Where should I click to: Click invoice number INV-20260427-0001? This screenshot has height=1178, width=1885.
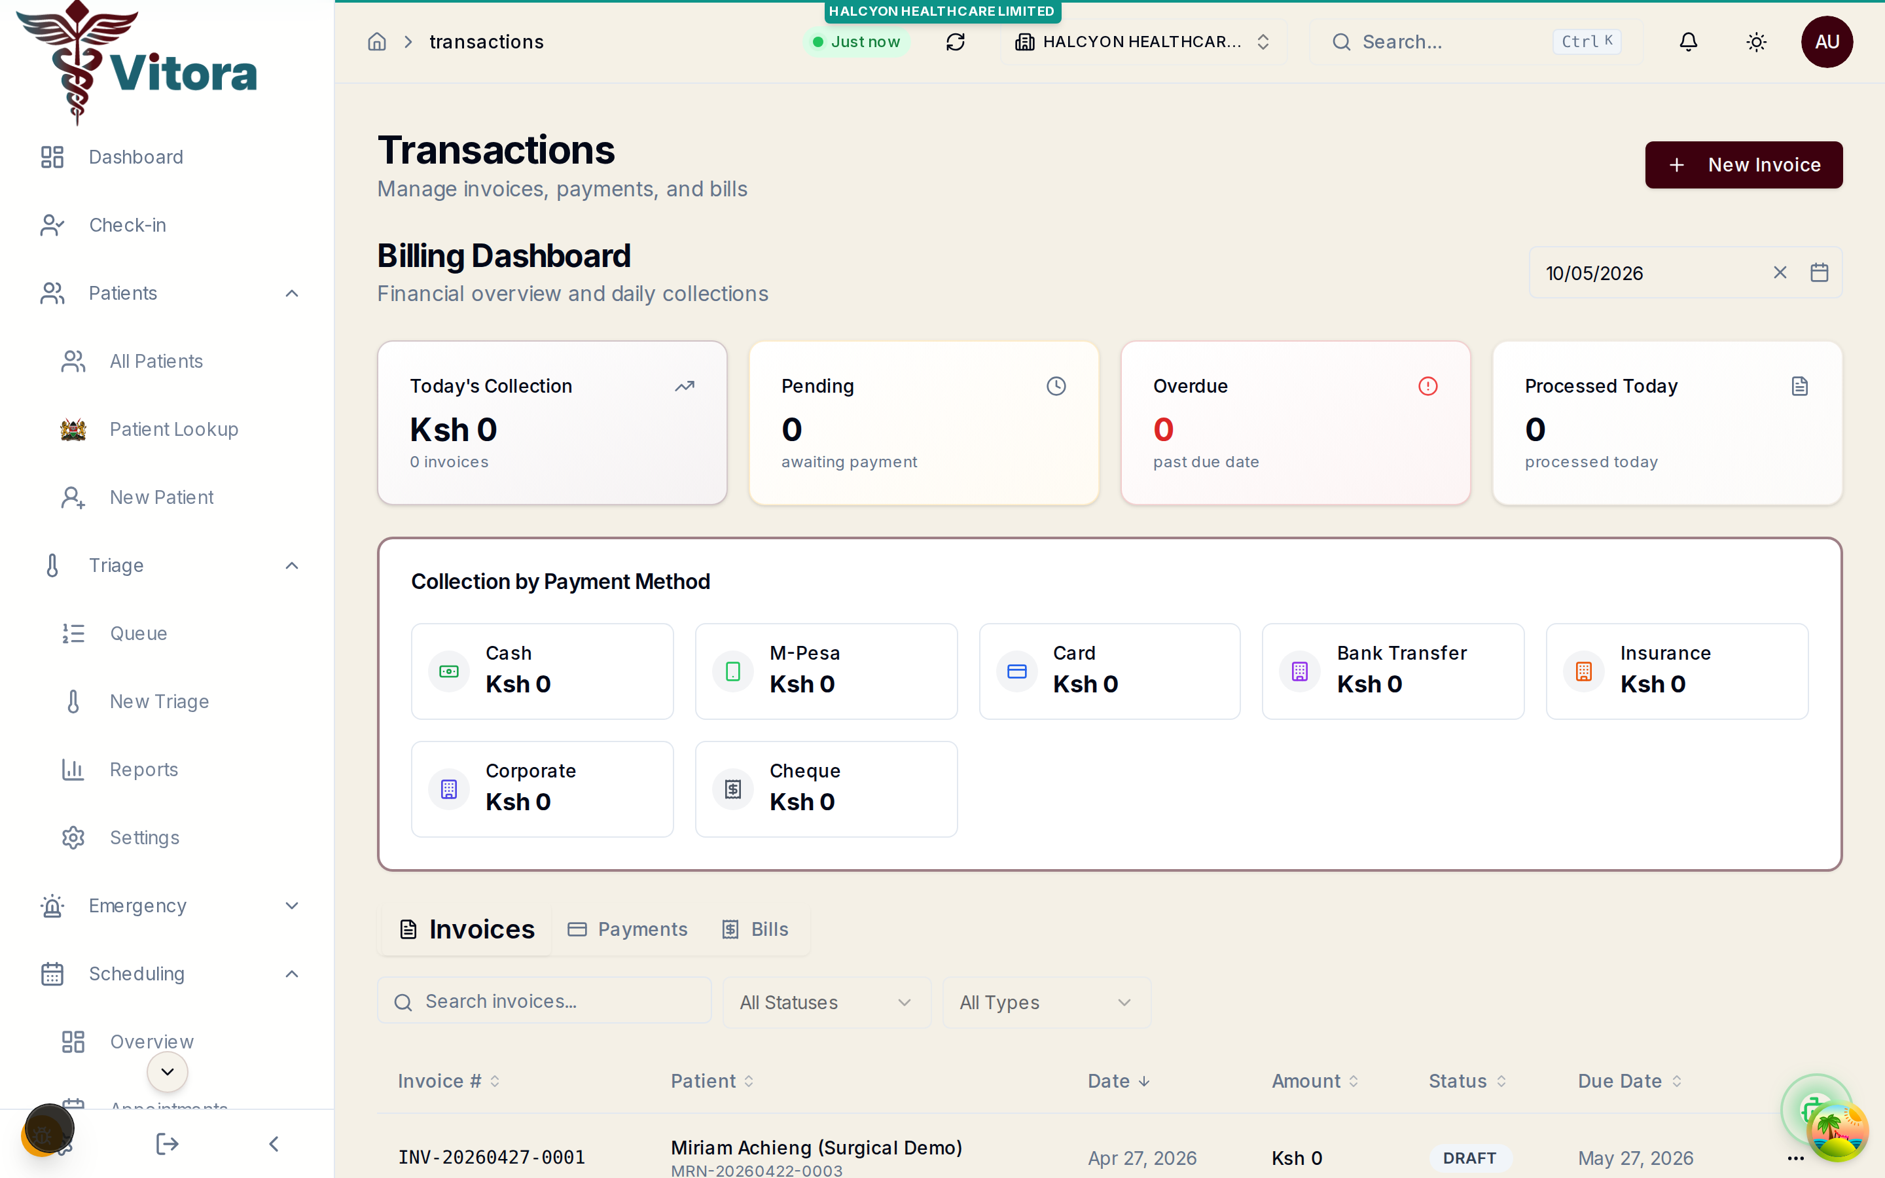[x=492, y=1158]
